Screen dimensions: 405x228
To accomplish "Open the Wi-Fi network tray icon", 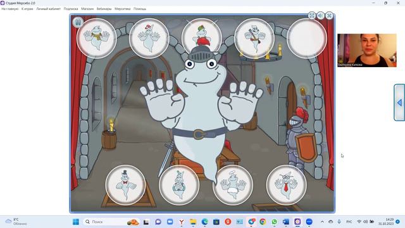I will [359, 222].
